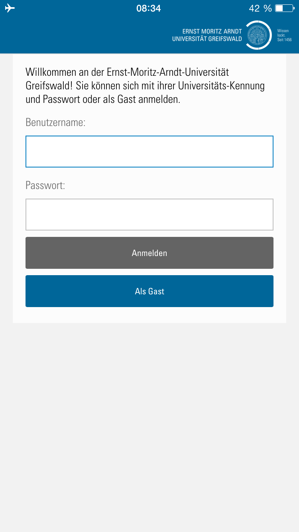
Task: Click the "Benutzername:" label
Action: [x=55, y=122]
